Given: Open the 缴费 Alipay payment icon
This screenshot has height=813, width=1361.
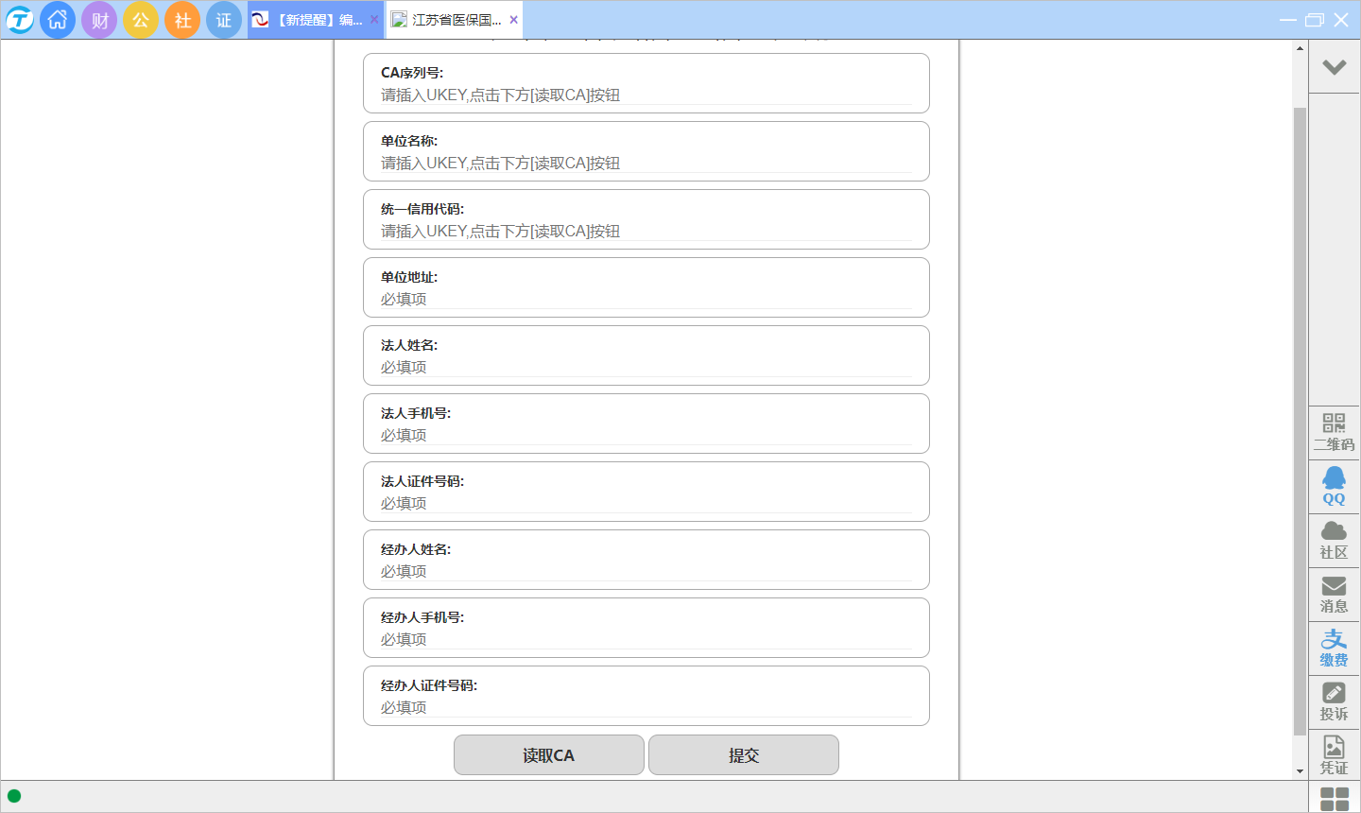Looking at the screenshot, I should [1334, 648].
